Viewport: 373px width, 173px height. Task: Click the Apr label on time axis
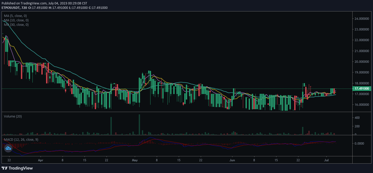[40, 161]
